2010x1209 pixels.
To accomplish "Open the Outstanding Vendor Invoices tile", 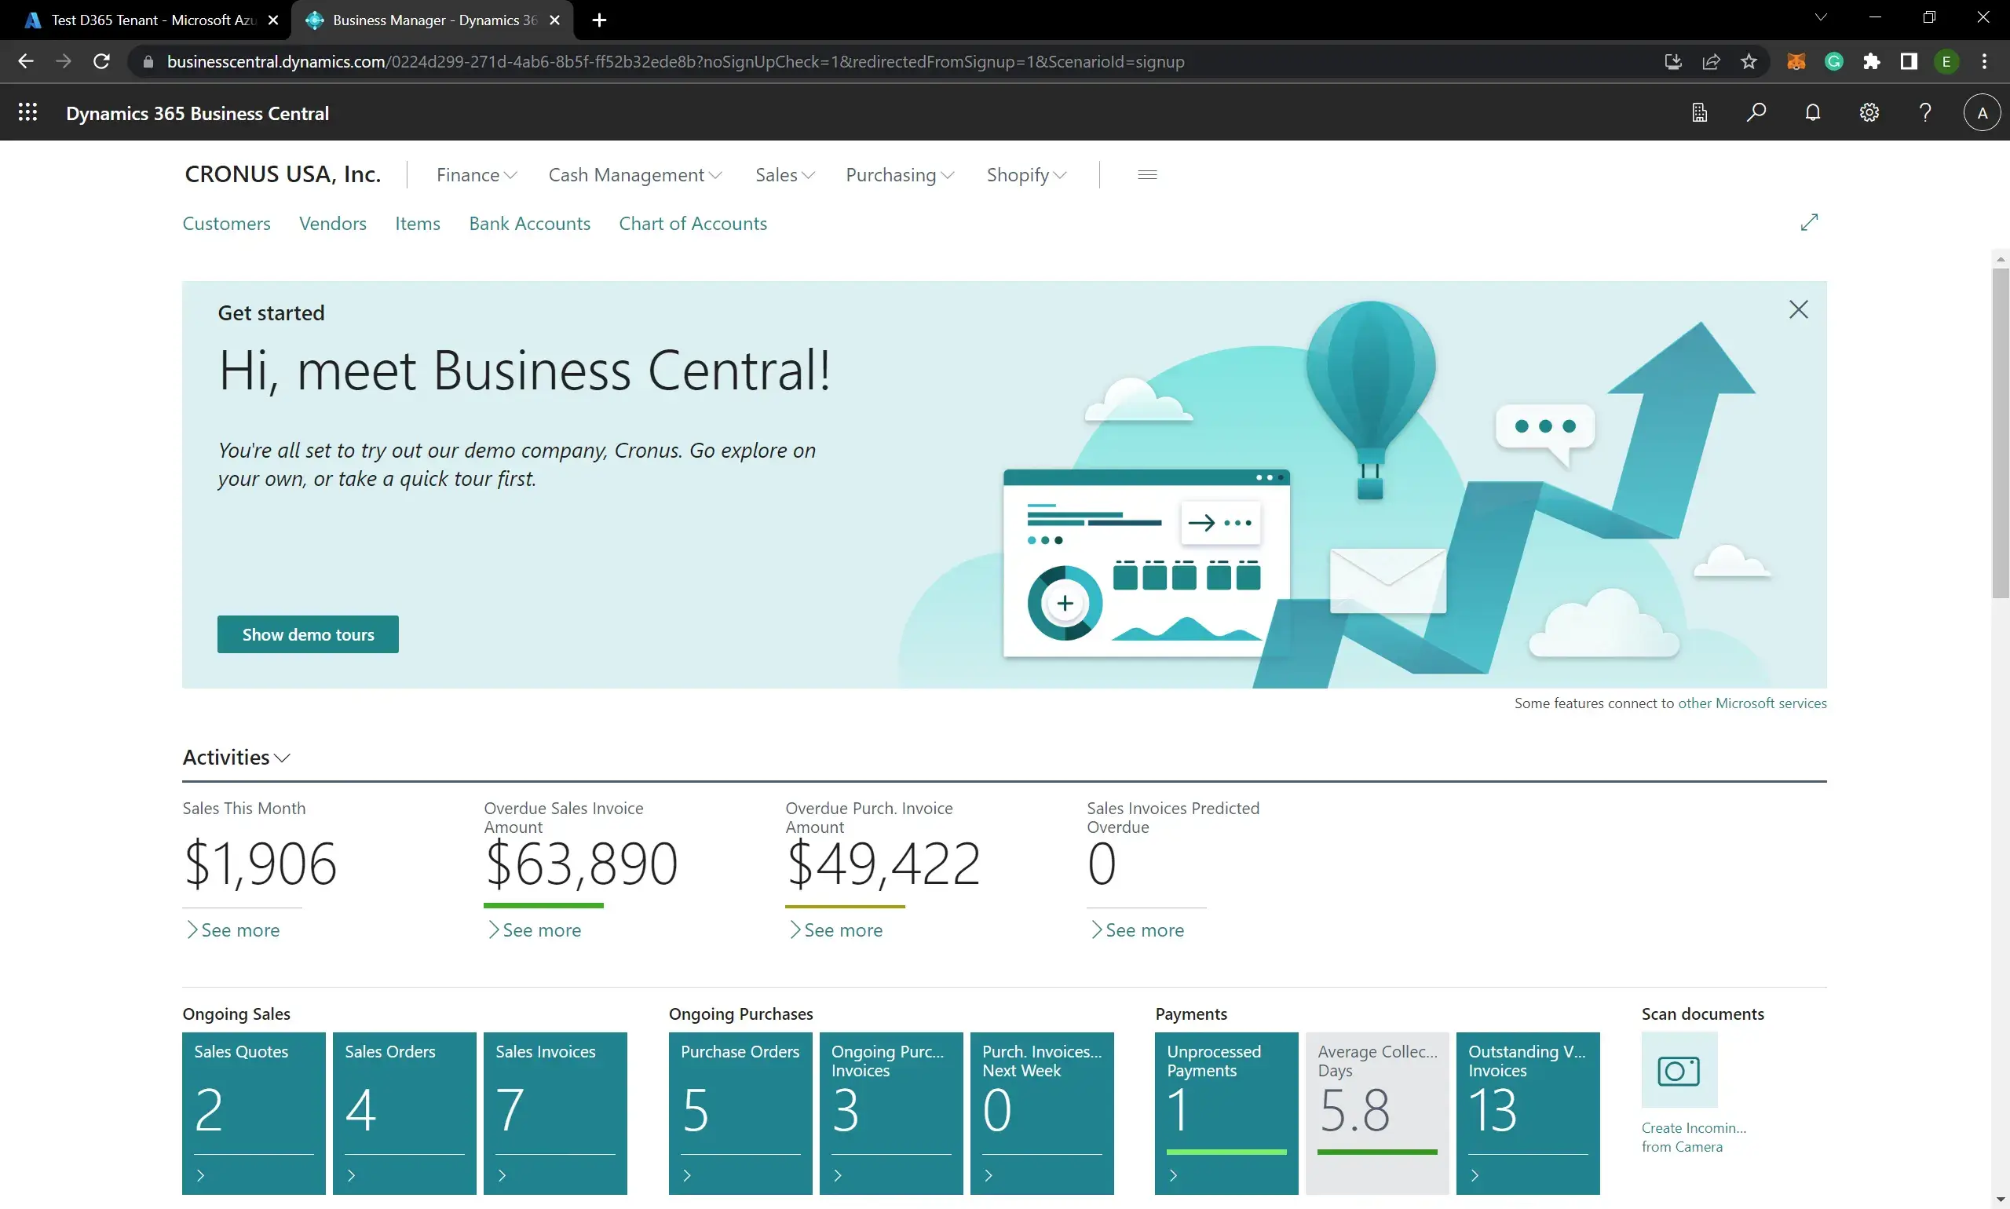I will point(1528,1113).
